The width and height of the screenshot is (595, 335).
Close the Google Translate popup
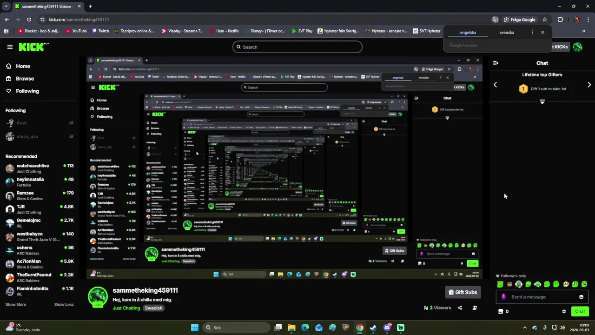542,33
